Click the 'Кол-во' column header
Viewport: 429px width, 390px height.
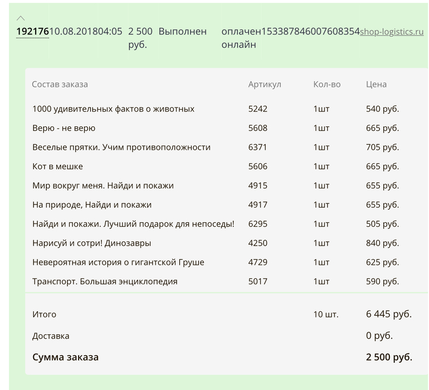pyautogui.click(x=326, y=85)
